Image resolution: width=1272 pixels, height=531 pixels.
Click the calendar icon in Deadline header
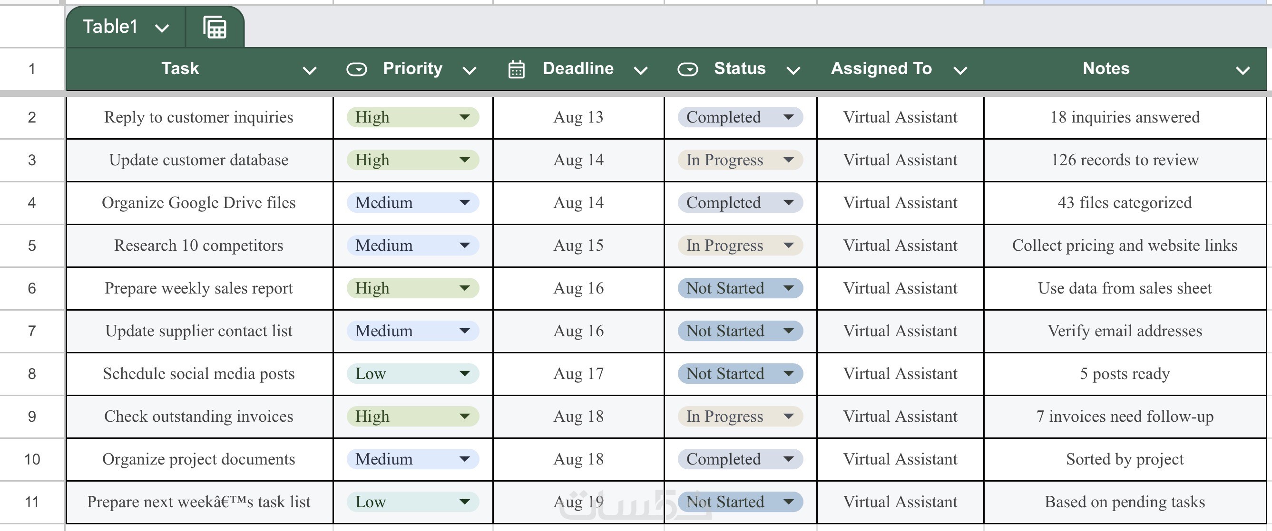(x=517, y=69)
